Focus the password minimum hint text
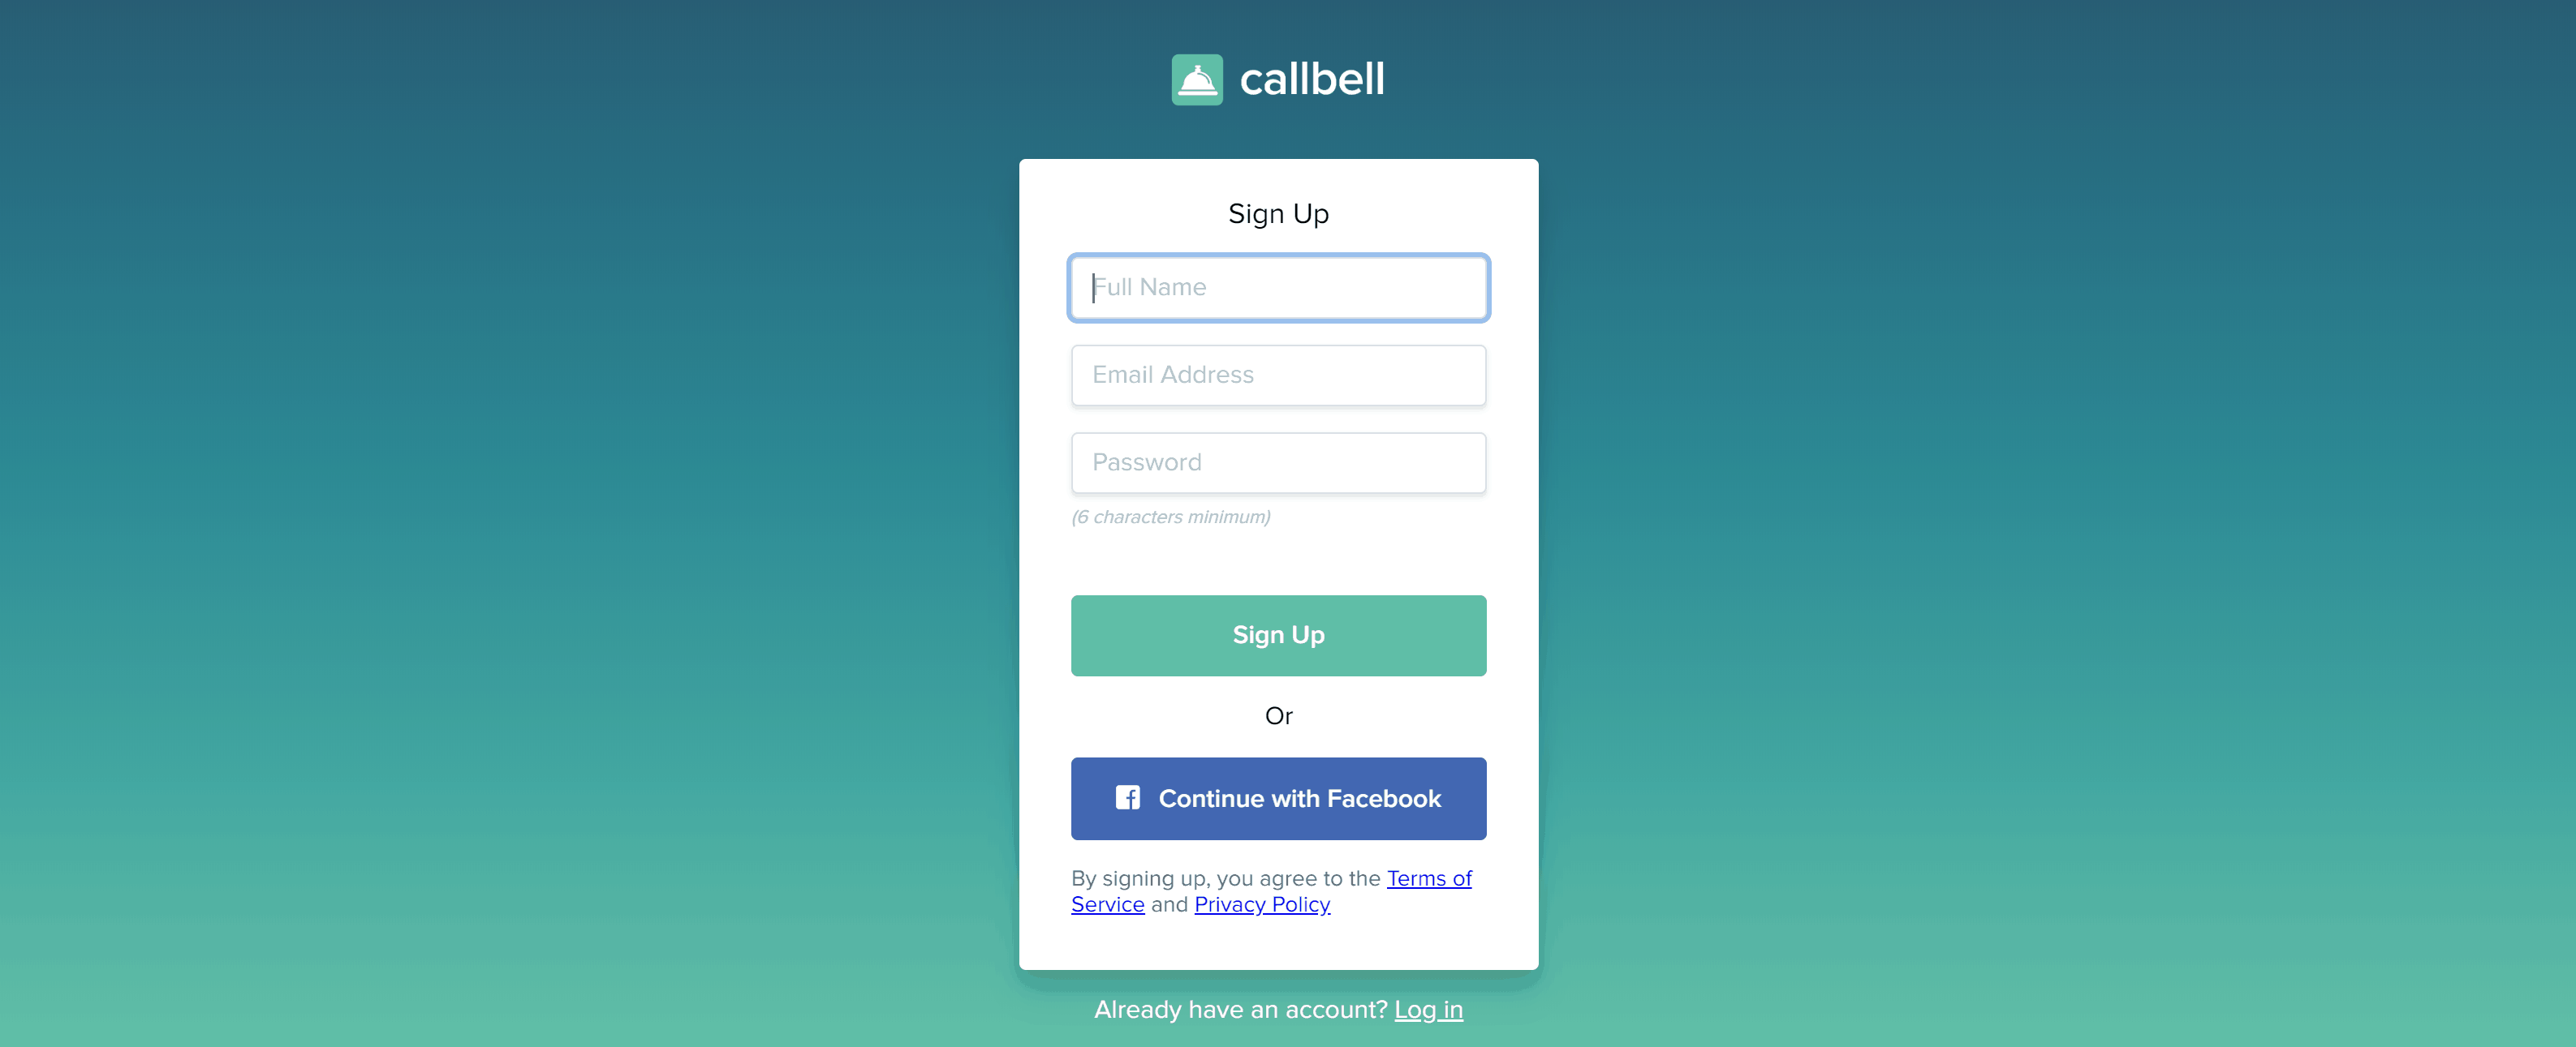Image resolution: width=2576 pixels, height=1047 pixels. [1171, 515]
